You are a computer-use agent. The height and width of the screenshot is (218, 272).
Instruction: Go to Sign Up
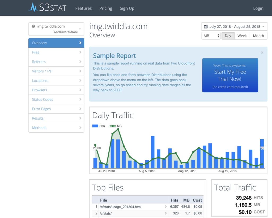click(127, 8)
